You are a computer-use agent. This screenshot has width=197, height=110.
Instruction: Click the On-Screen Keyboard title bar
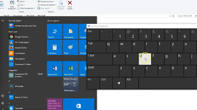coord(142,26)
